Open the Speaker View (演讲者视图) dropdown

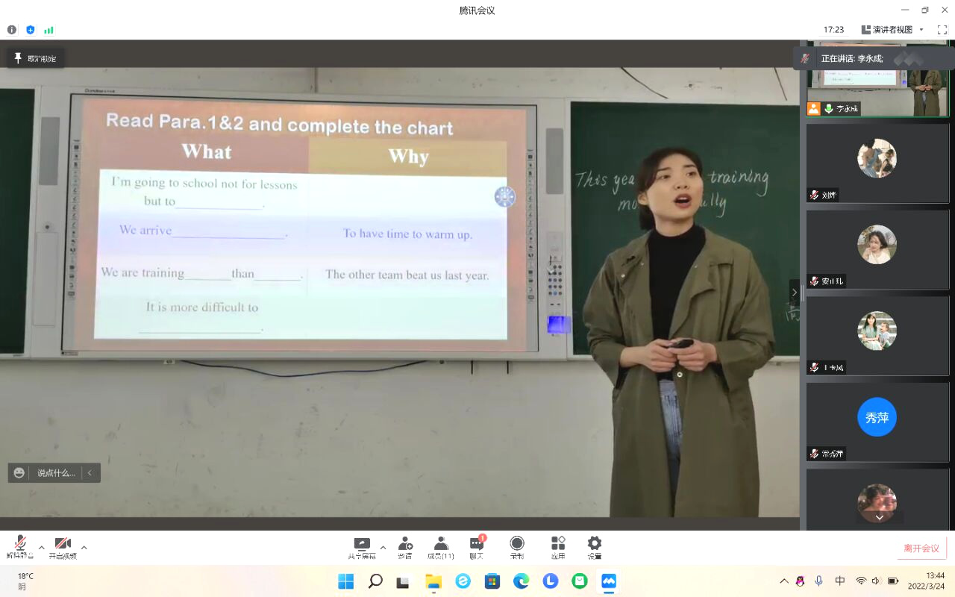[x=892, y=30]
